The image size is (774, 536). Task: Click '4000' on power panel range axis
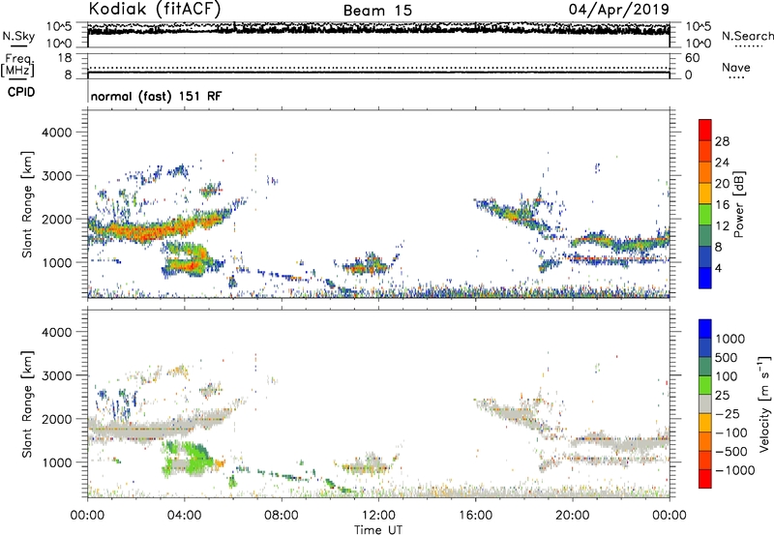pyautogui.click(x=56, y=133)
